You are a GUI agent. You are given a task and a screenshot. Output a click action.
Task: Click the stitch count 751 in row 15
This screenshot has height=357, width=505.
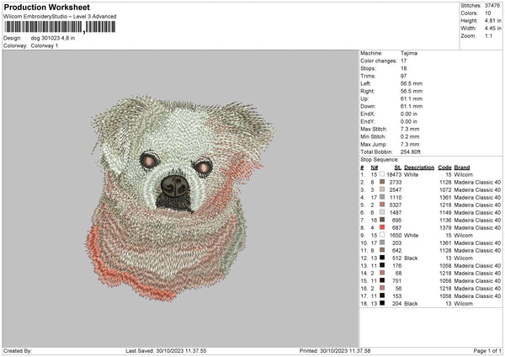(396, 280)
